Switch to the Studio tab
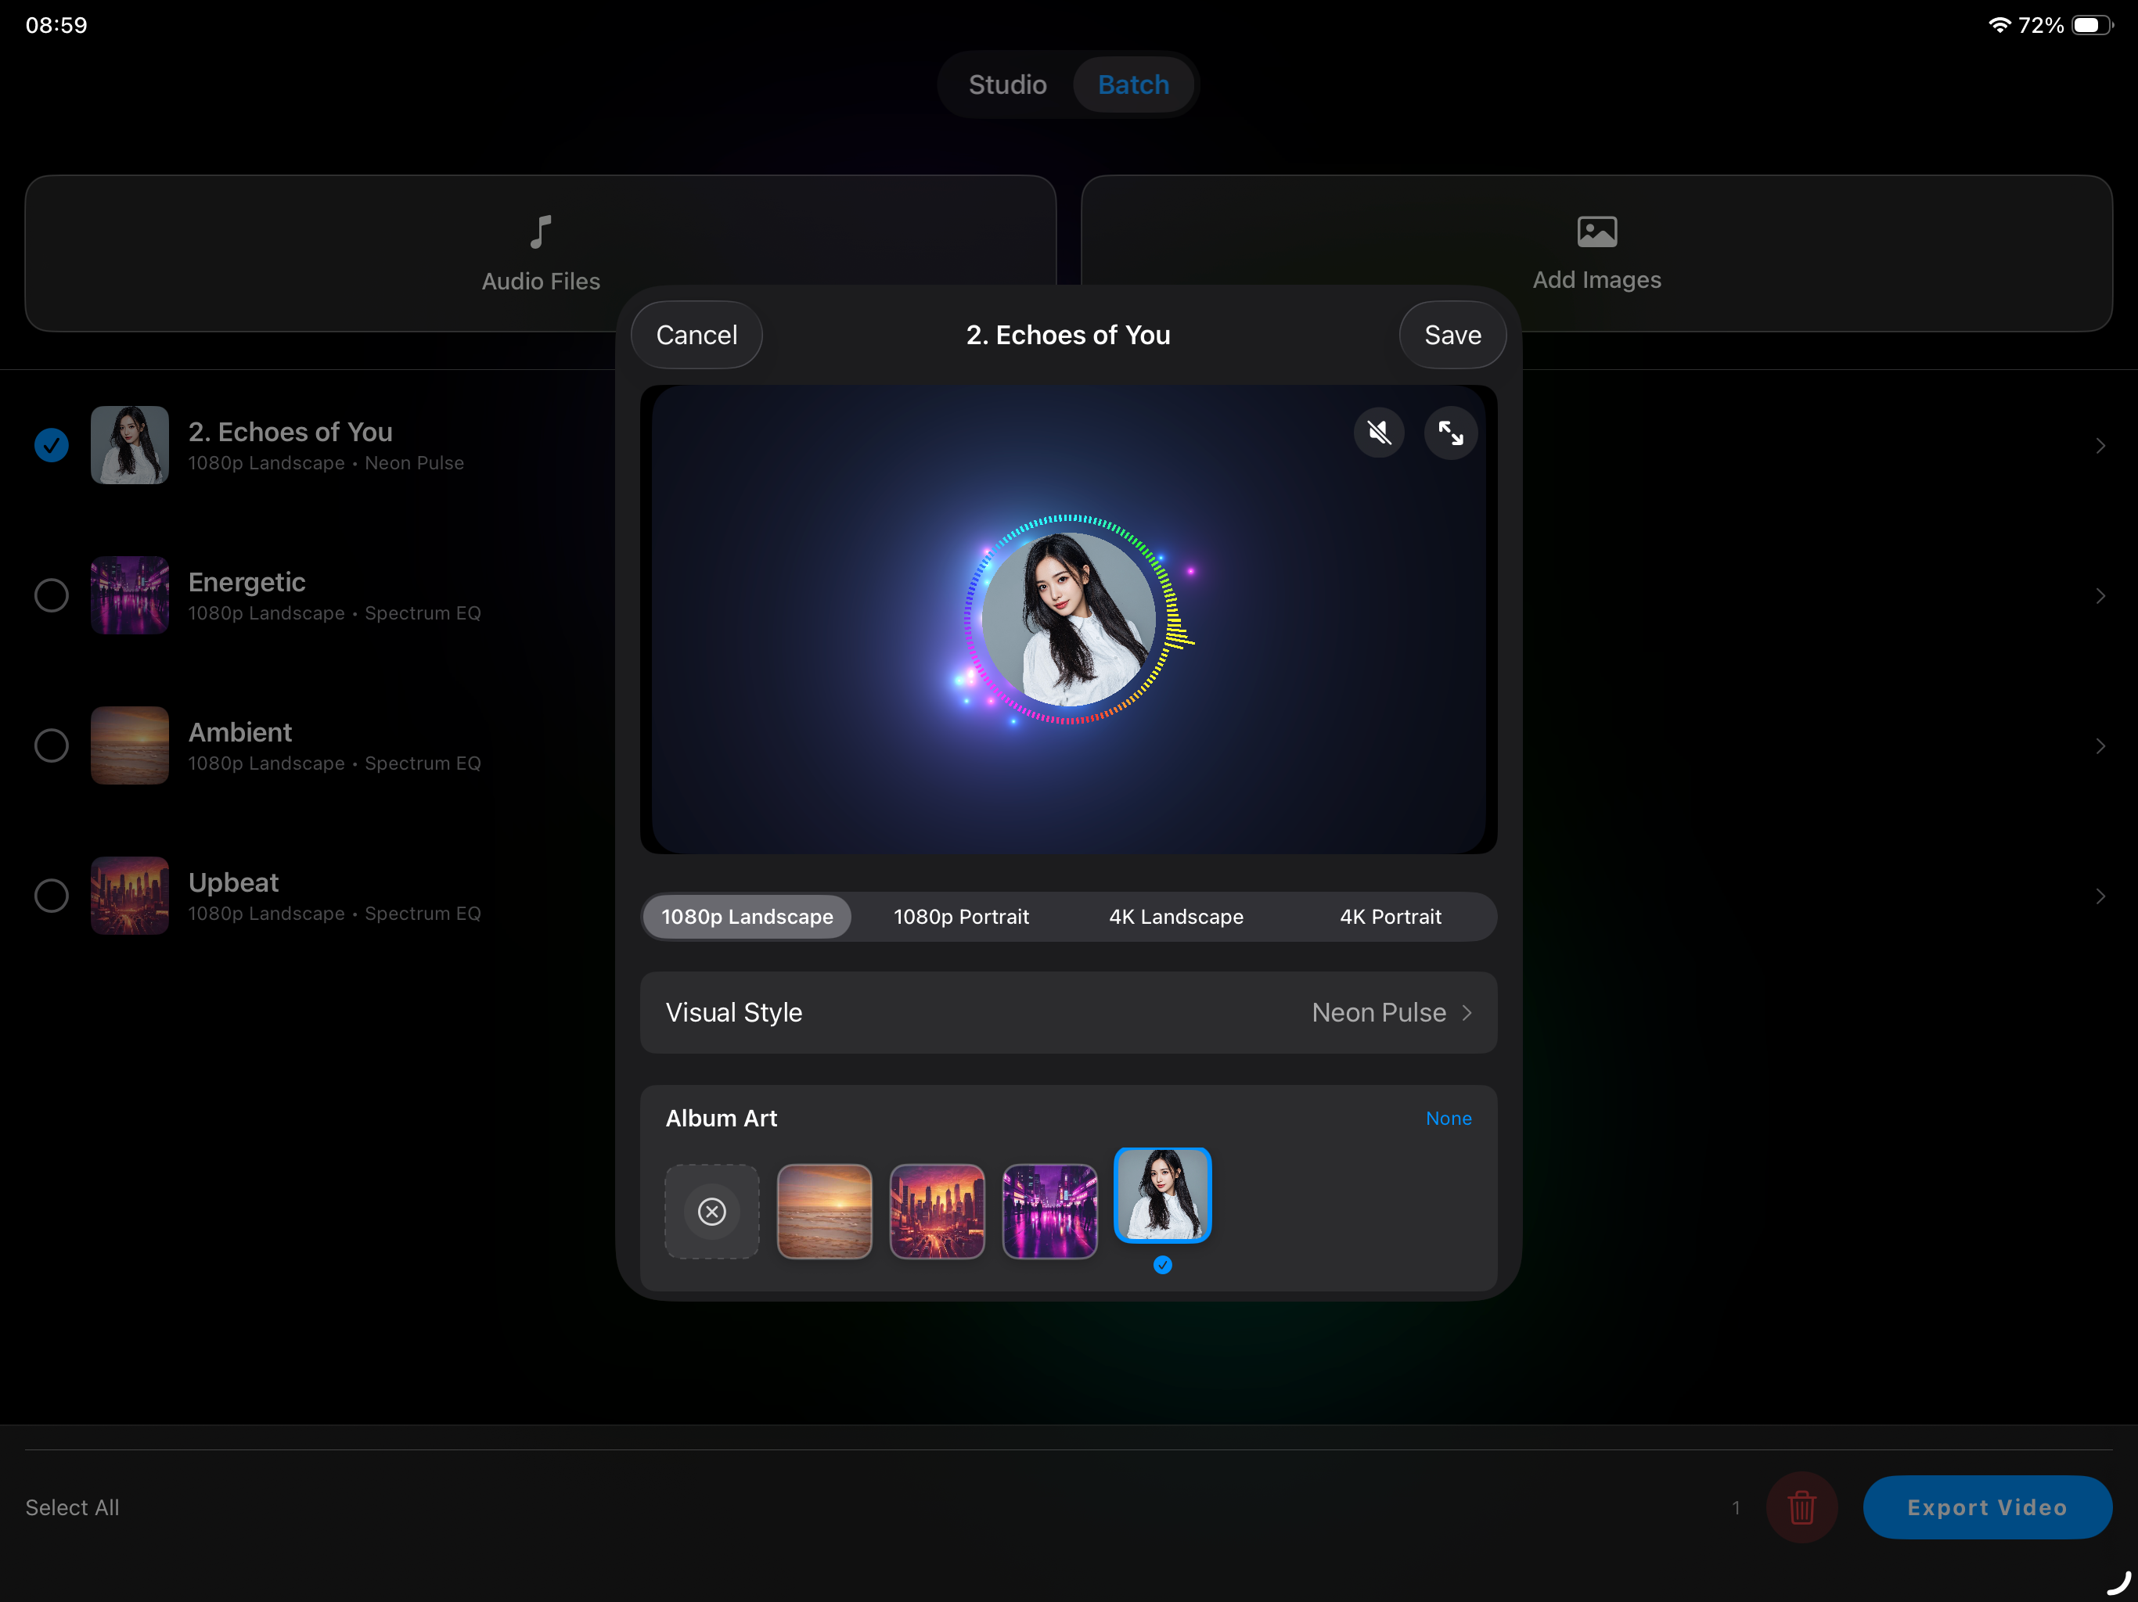Screen dimensions: 2138x1602 1007,85
